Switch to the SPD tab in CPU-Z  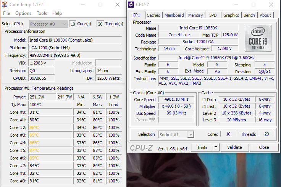pyautogui.click(x=213, y=15)
